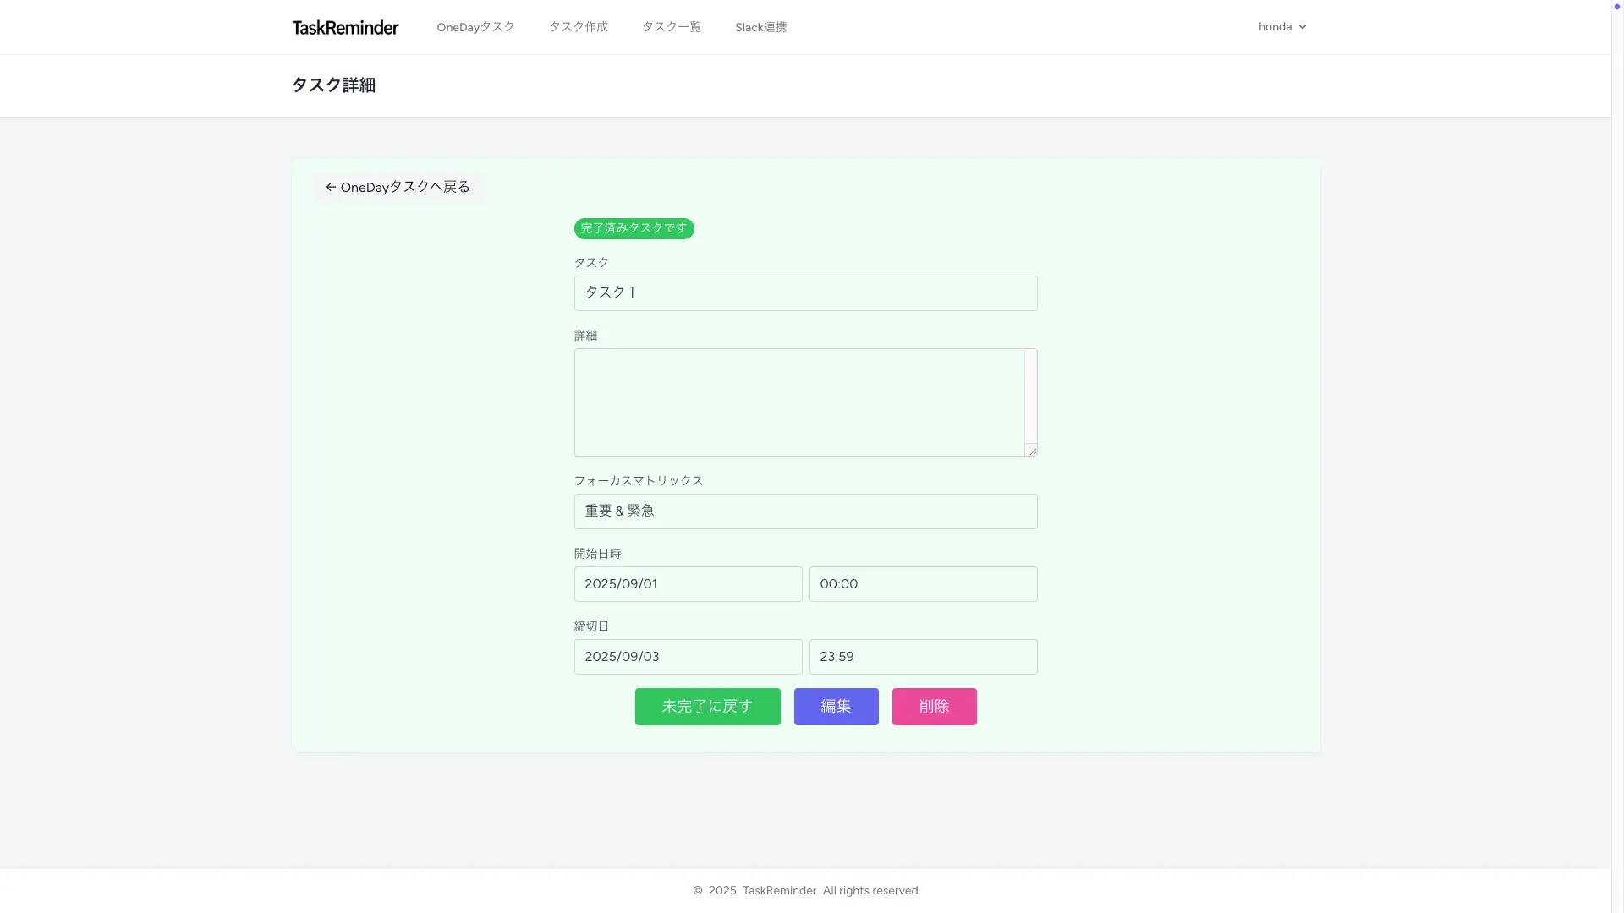Click the 詳細 textarea scrollbar
Screen dimensions: 1624x913
1030,396
